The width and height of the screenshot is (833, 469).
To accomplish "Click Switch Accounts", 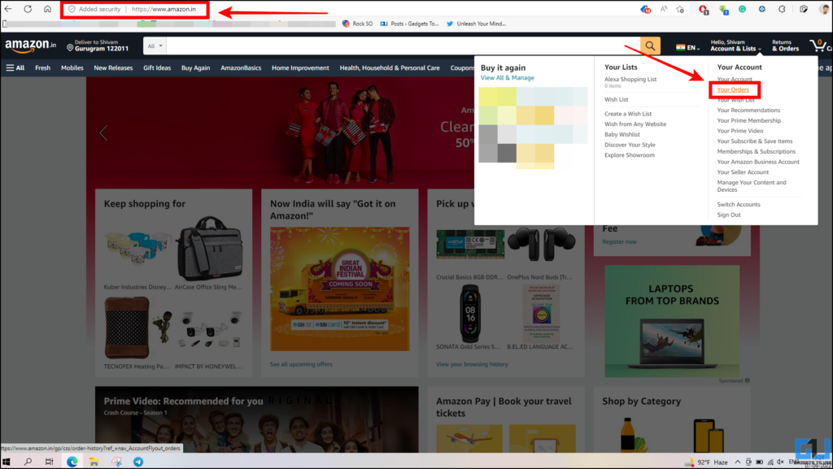I will click(739, 205).
